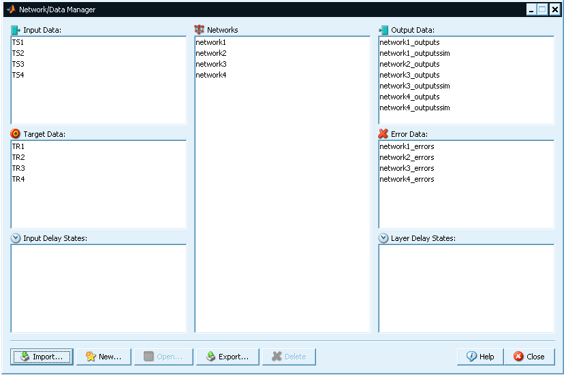Select TR2 in Target Data

pyautogui.click(x=99, y=157)
